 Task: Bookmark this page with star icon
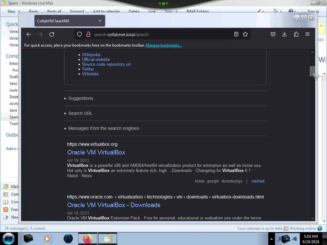pos(245,34)
